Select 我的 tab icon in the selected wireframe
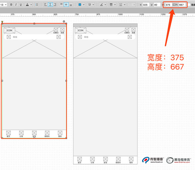195x170 pixels. pyautogui.click(x=60, y=133)
